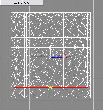Select the yellow vertex on the red line
Screen dimensions: 103x110
pos(51,88)
